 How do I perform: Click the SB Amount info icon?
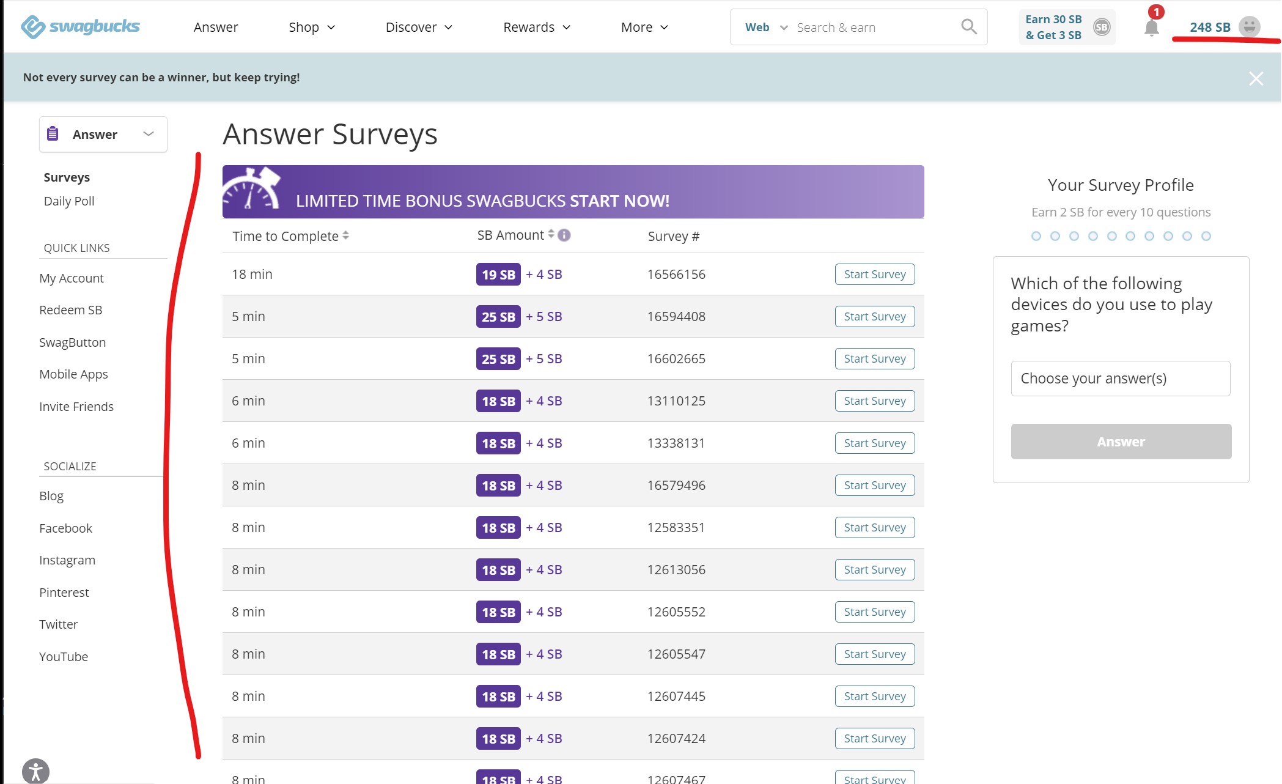(564, 235)
